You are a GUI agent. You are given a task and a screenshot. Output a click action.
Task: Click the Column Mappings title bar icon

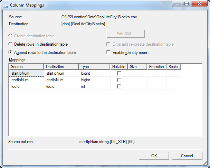pyautogui.click(x=6, y=5)
